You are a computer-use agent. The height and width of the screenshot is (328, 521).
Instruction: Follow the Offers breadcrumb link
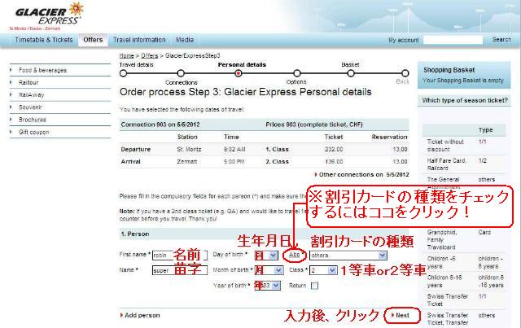(150, 55)
